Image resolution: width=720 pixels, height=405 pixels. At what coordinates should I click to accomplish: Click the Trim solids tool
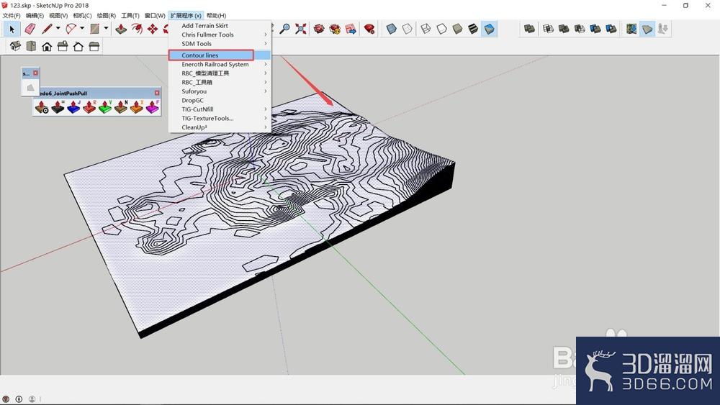[x=595, y=29]
